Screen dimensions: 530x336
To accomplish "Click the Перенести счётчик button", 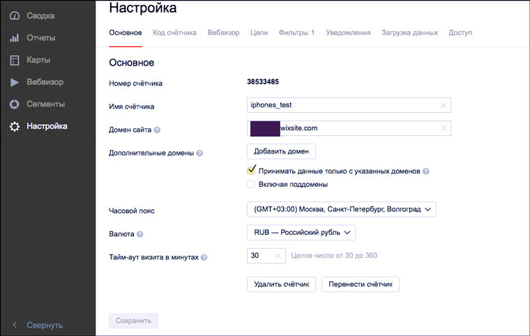I will [361, 284].
